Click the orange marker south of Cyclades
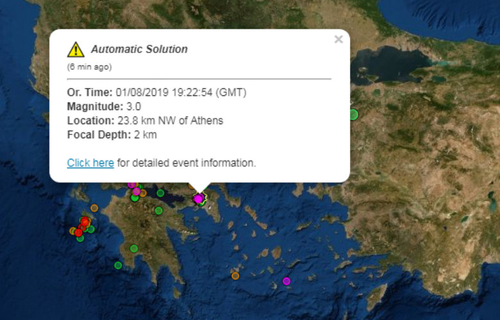 click(235, 276)
